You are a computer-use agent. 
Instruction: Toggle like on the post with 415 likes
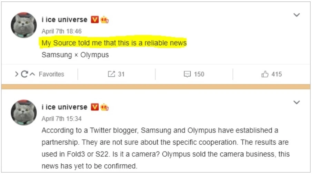[265, 74]
